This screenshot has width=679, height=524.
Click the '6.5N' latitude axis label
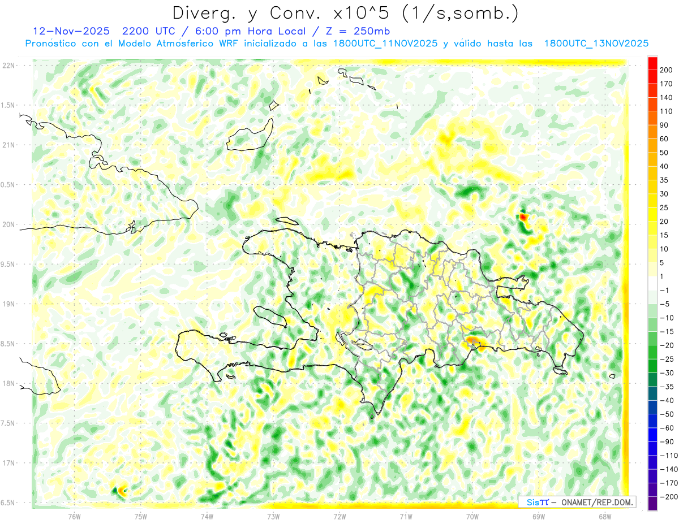pyautogui.click(x=8, y=503)
